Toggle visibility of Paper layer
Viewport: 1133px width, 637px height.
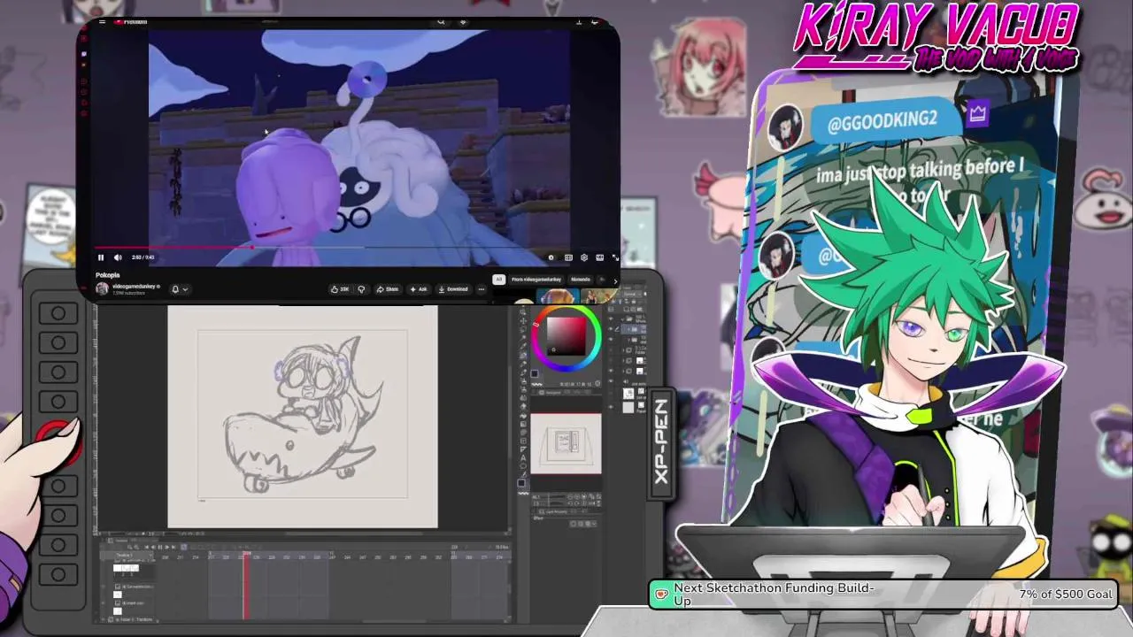point(611,406)
